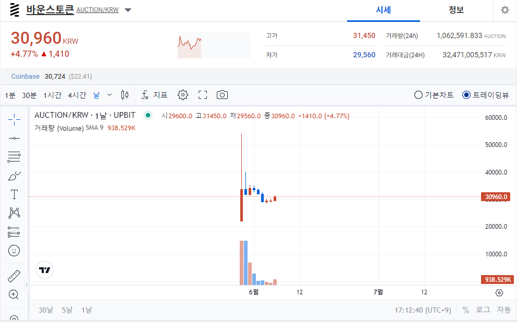This screenshot has height=322, width=517.
Task: Select the Text annotation tool
Action: pos(14,194)
